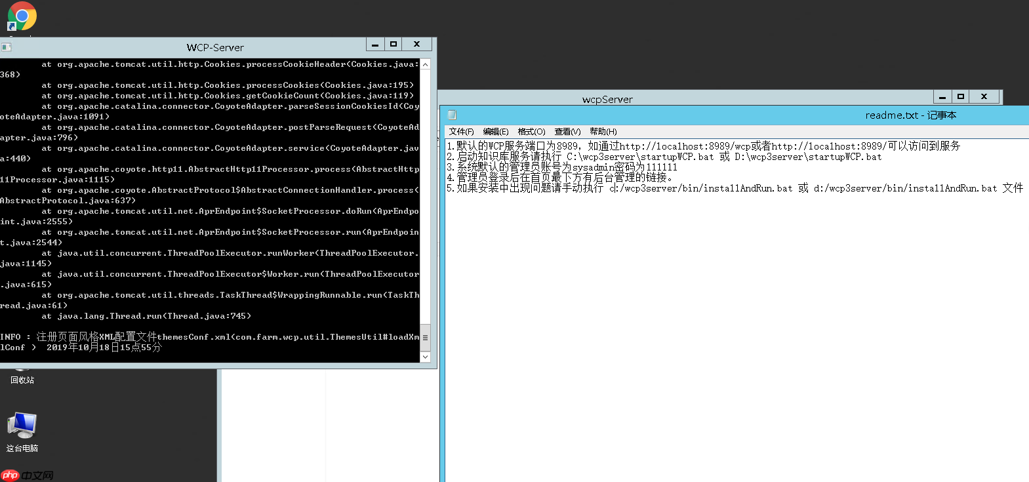Select the 回收站 (Recycle Bin) desktop label

[22, 380]
